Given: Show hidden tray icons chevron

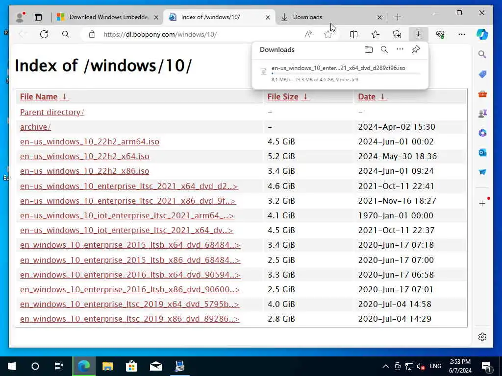Looking at the screenshot, I should click(x=386, y=366).
